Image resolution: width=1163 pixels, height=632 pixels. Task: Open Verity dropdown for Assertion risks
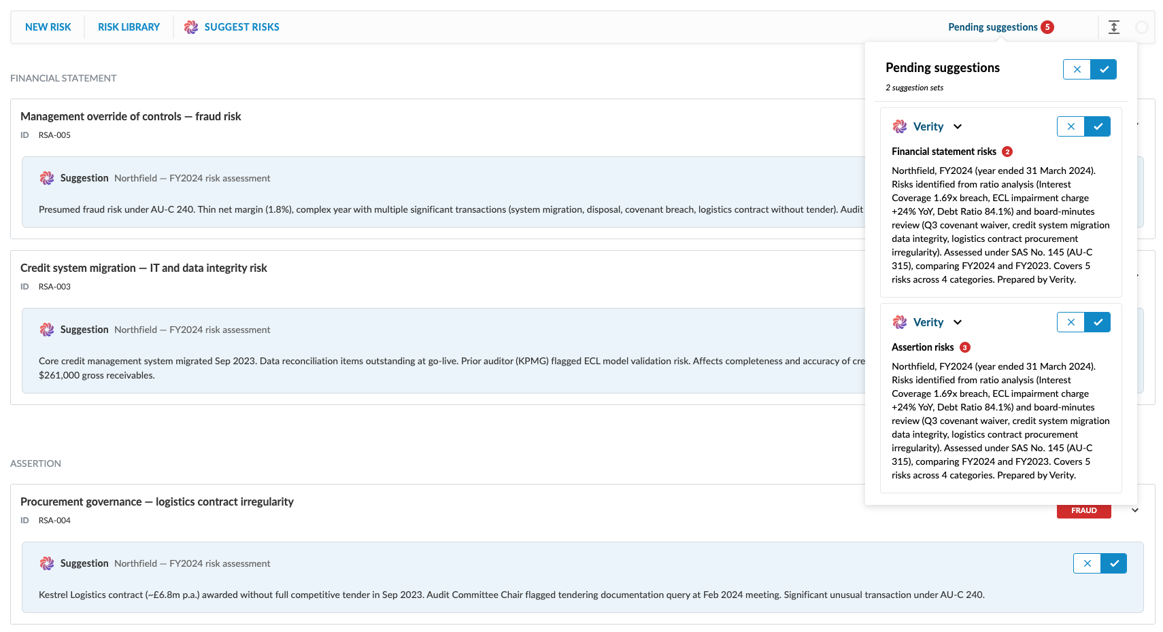click(958, 322)
